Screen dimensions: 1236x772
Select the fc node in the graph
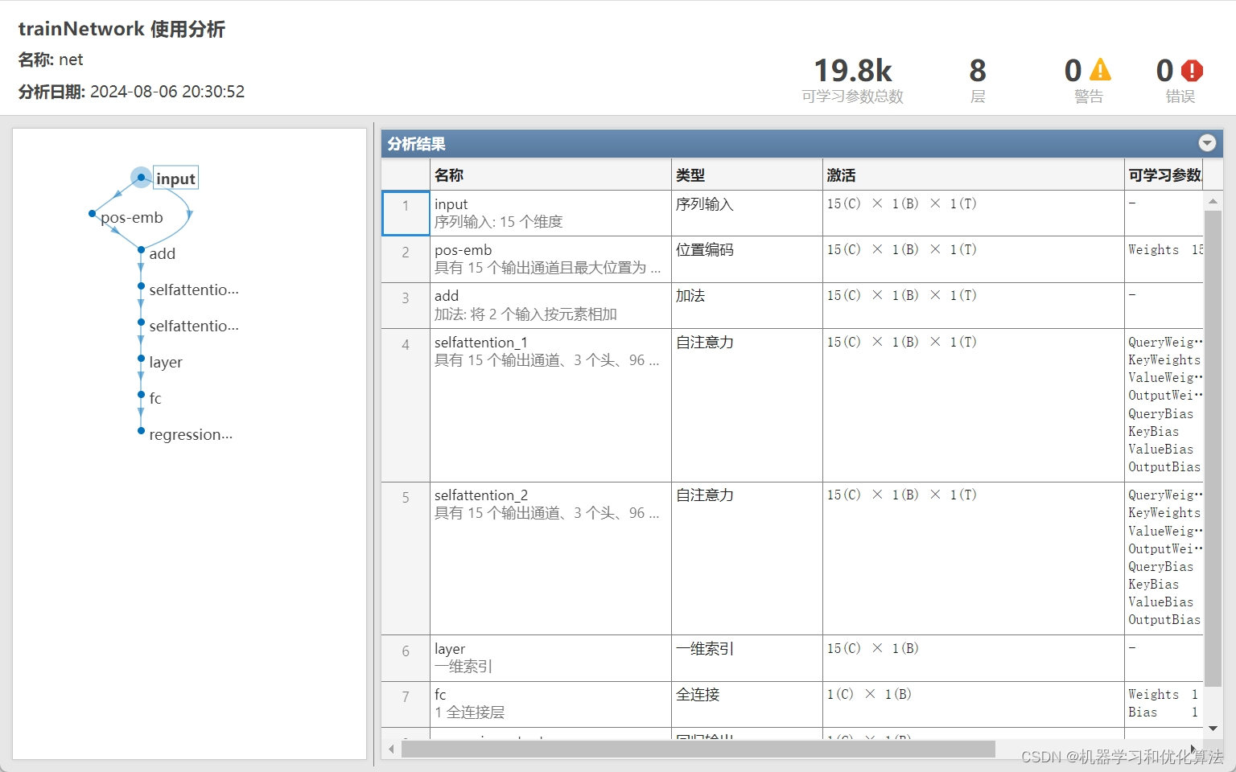[x=141, y=395]
